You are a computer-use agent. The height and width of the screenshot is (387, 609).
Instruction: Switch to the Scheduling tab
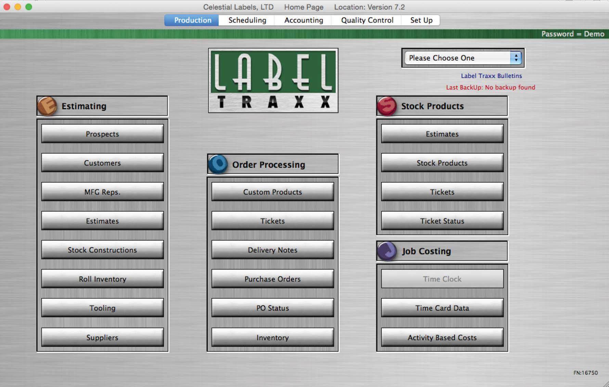pos(247,20)
